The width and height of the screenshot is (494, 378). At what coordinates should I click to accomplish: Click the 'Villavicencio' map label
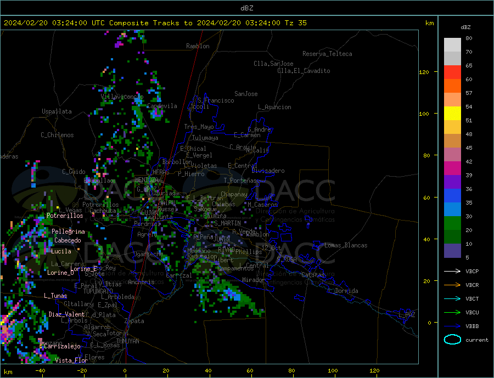[122, 97]
